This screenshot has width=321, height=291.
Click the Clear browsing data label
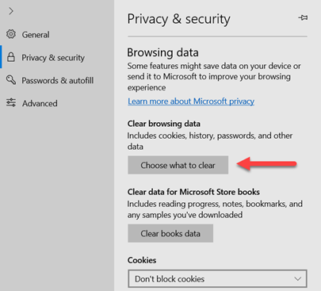click(x=164, y=124)
